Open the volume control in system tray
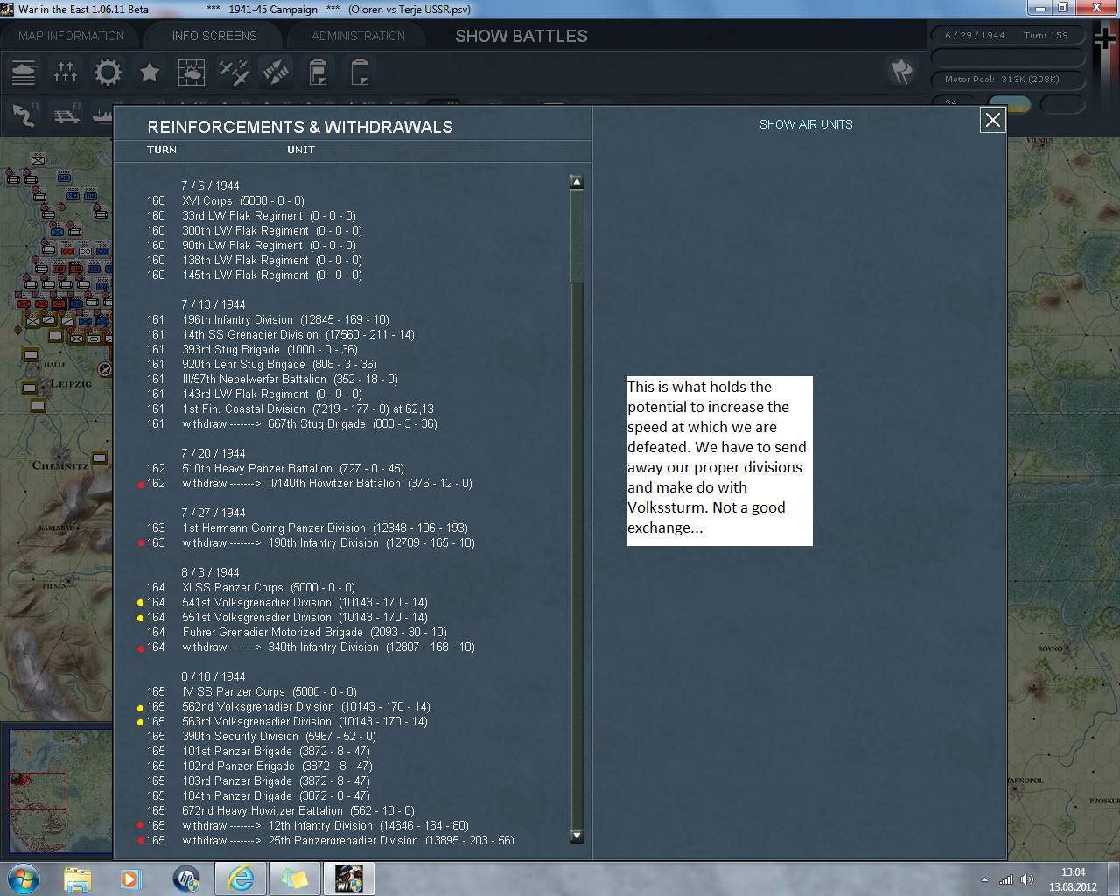 (1027, 879)
